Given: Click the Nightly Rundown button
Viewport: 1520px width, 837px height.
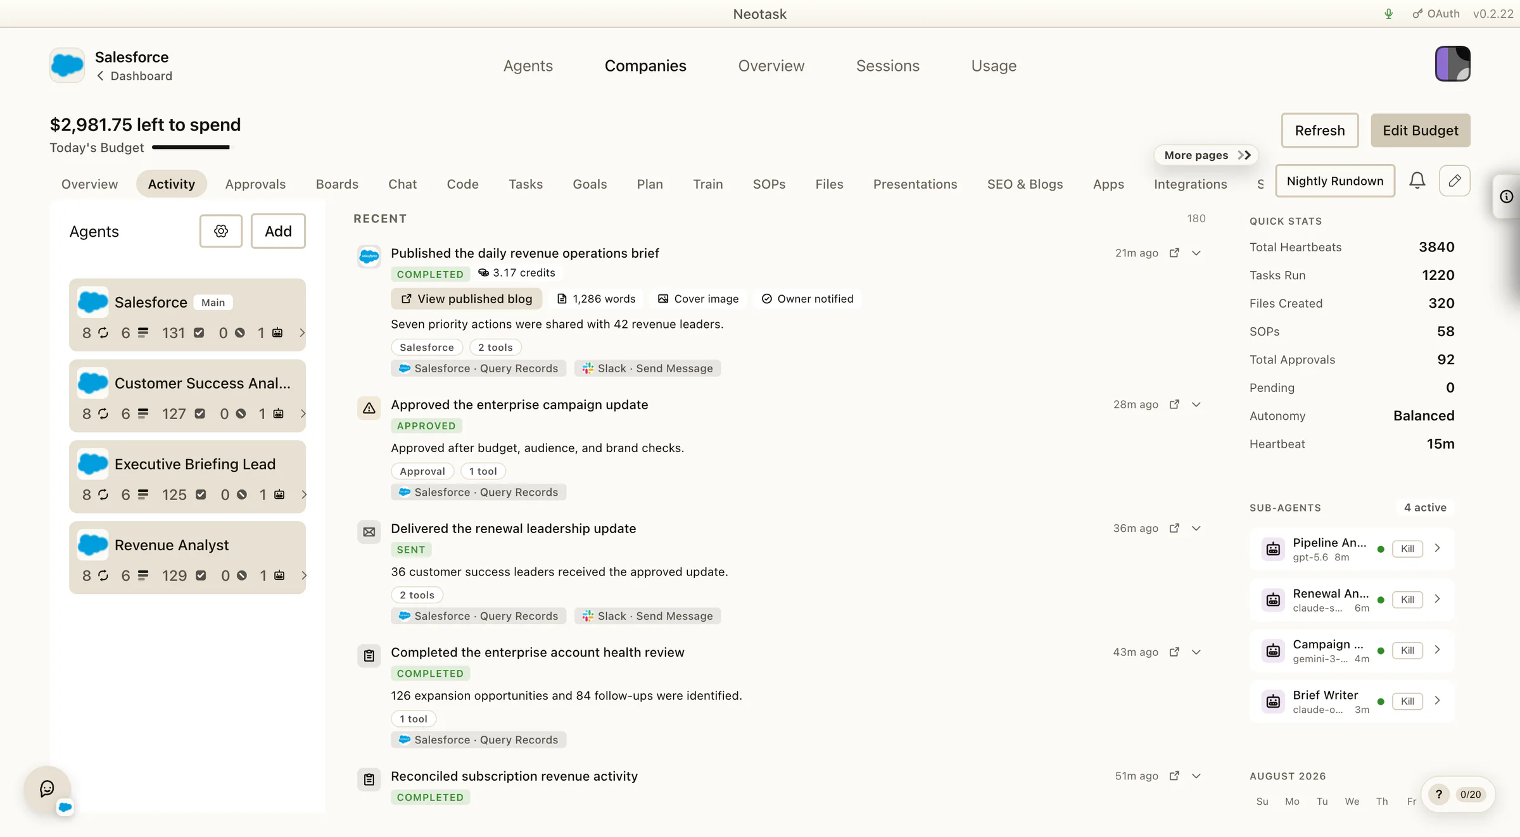Looking at the screenshot, I should click(x=1335, y=181).
